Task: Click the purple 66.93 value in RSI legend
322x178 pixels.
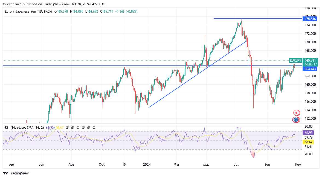Action: click(x=50, y=128)
